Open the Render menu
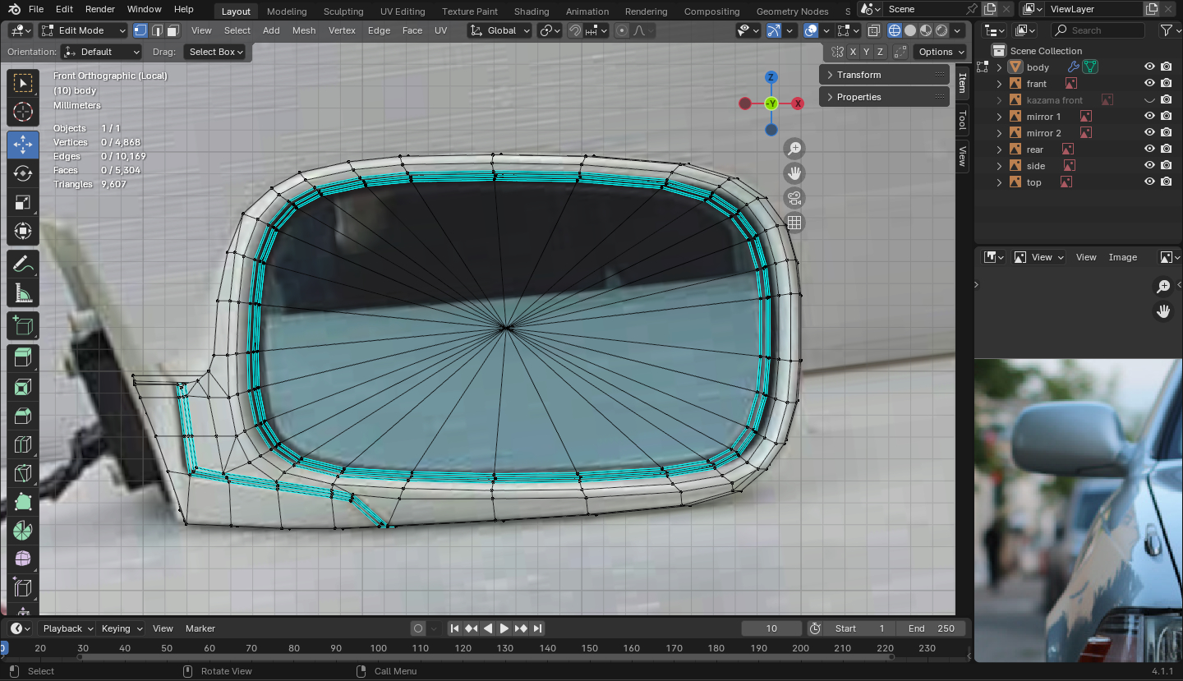The width and height of the screenshot is (1183, 681). [x=100, y=9]
